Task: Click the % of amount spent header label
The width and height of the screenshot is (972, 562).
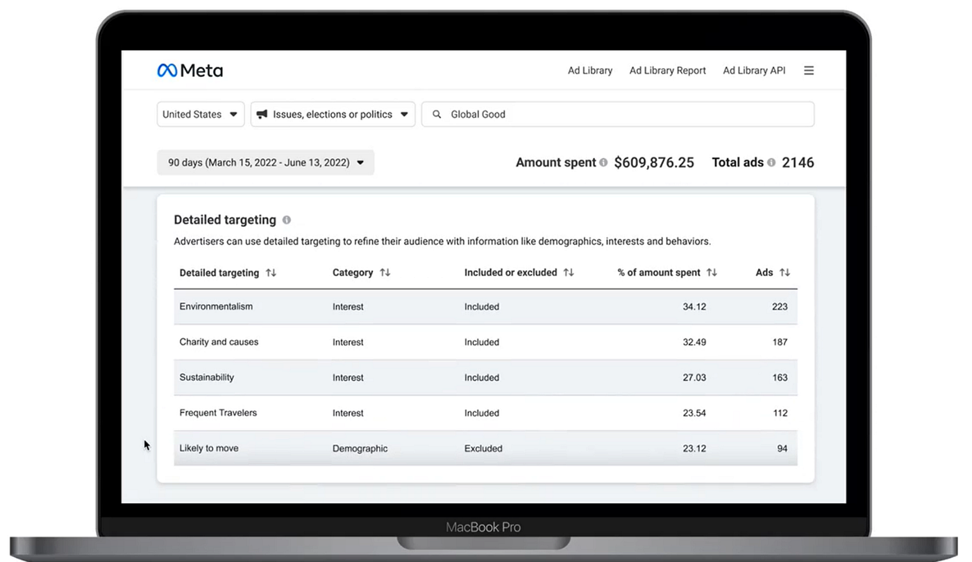Action: pos(659,273)
